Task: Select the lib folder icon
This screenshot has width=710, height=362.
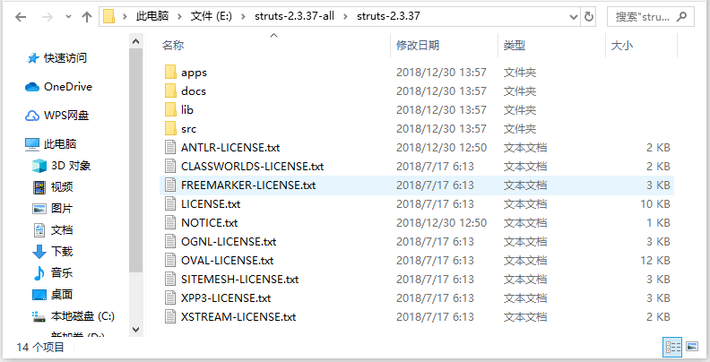Action: 170,110
